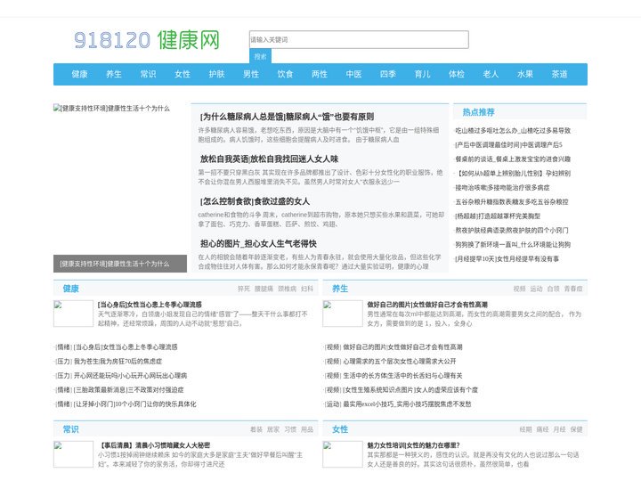Click the 养生 section heading
Image resolution: width=641 pixels, height=481 pixels.
point(340,289)
